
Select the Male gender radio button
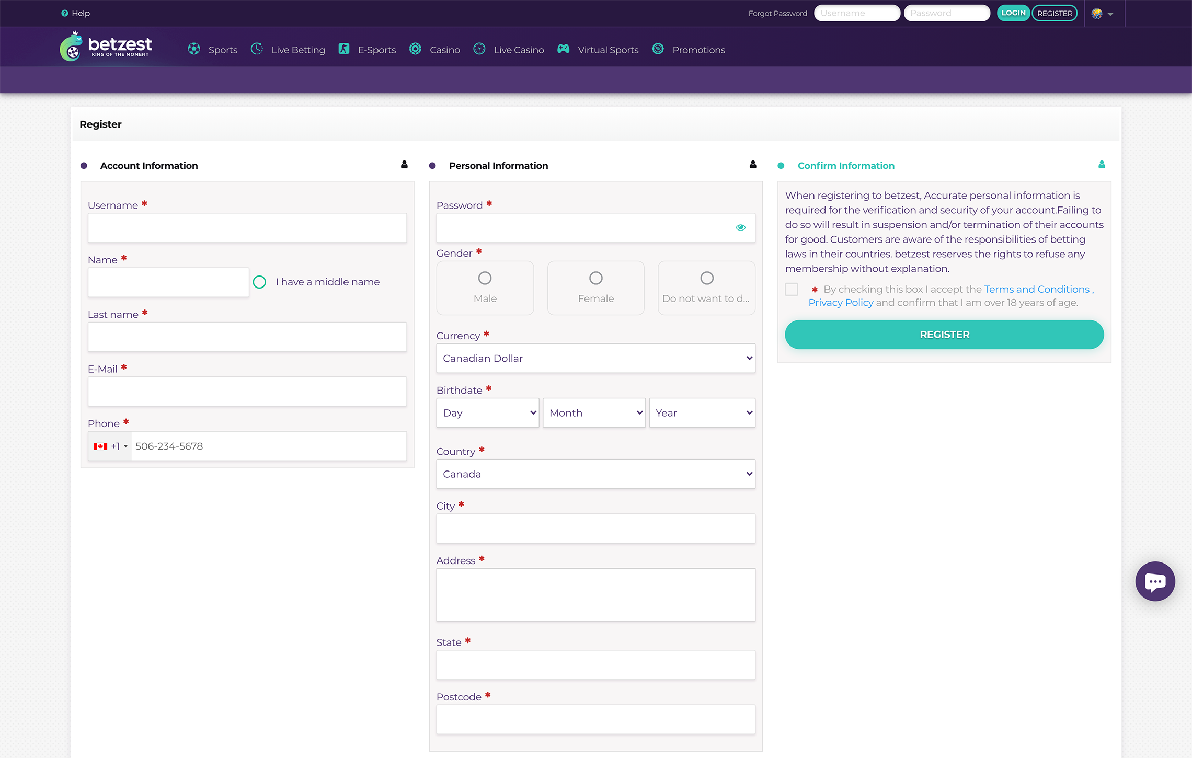pos(485,278)
